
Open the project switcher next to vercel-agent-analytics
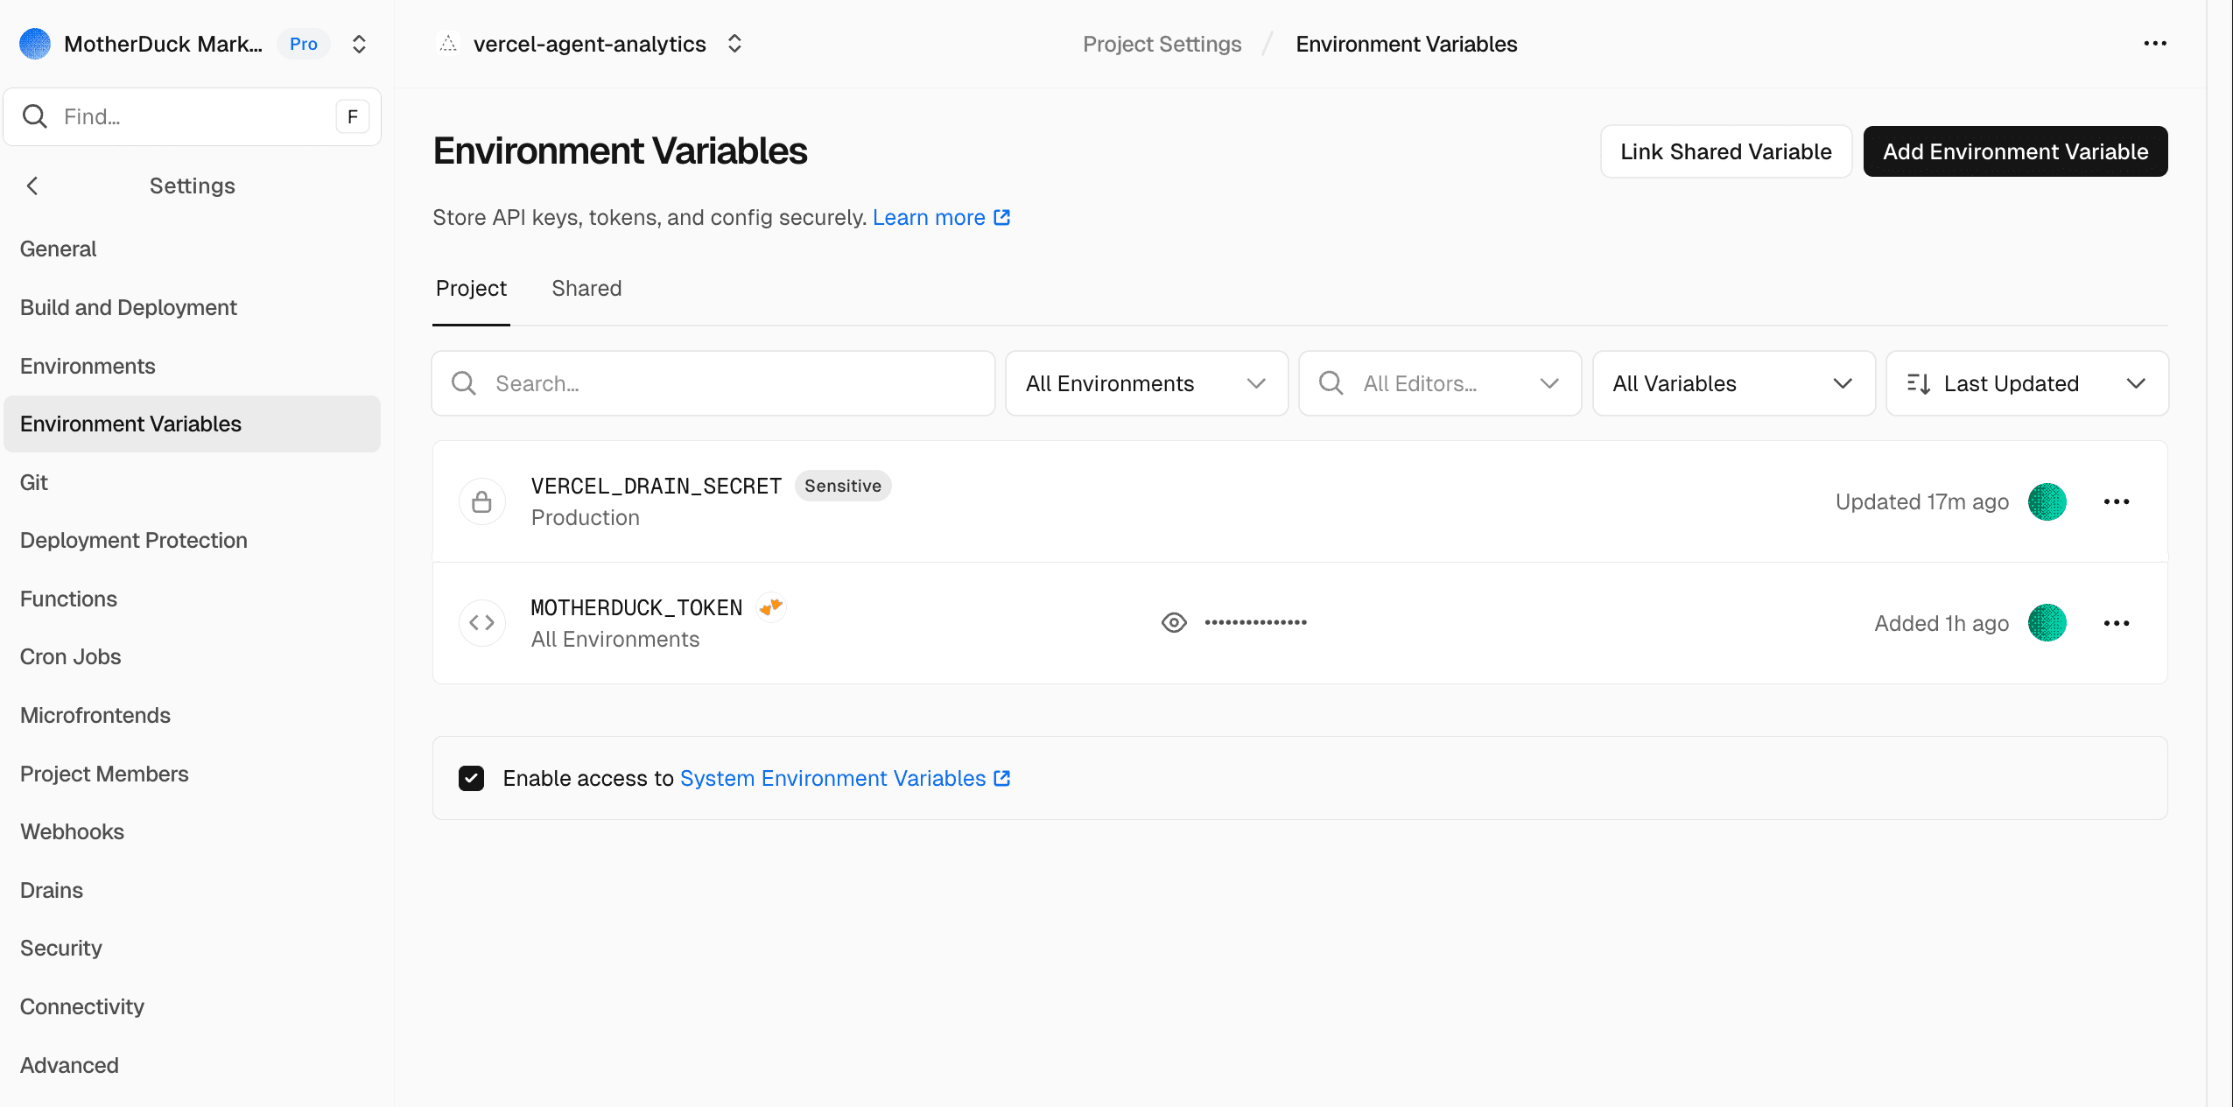(734, 43)
